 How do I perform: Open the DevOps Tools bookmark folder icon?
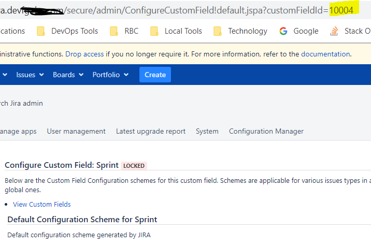point(41,31)
